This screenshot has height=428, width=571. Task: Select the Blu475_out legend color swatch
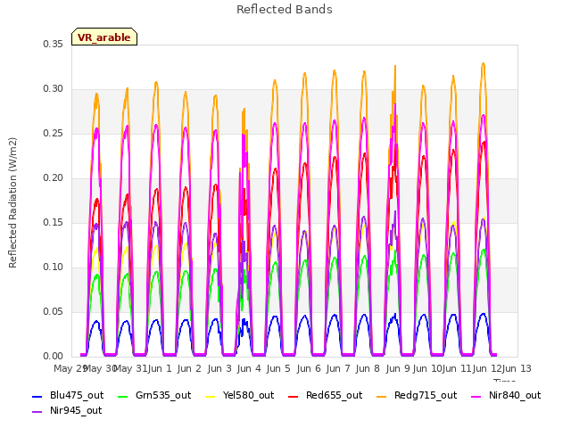[37, 396]
